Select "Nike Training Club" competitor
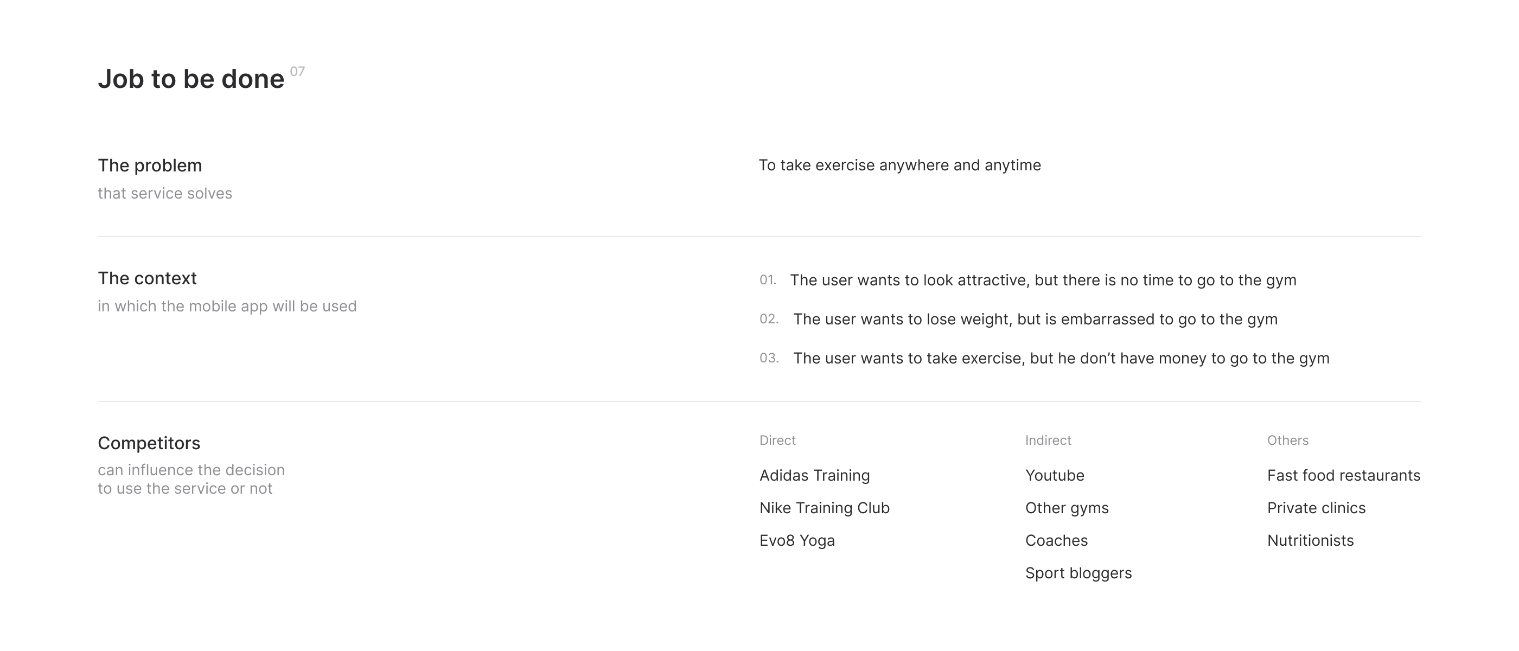 click(x=825, y=508)
